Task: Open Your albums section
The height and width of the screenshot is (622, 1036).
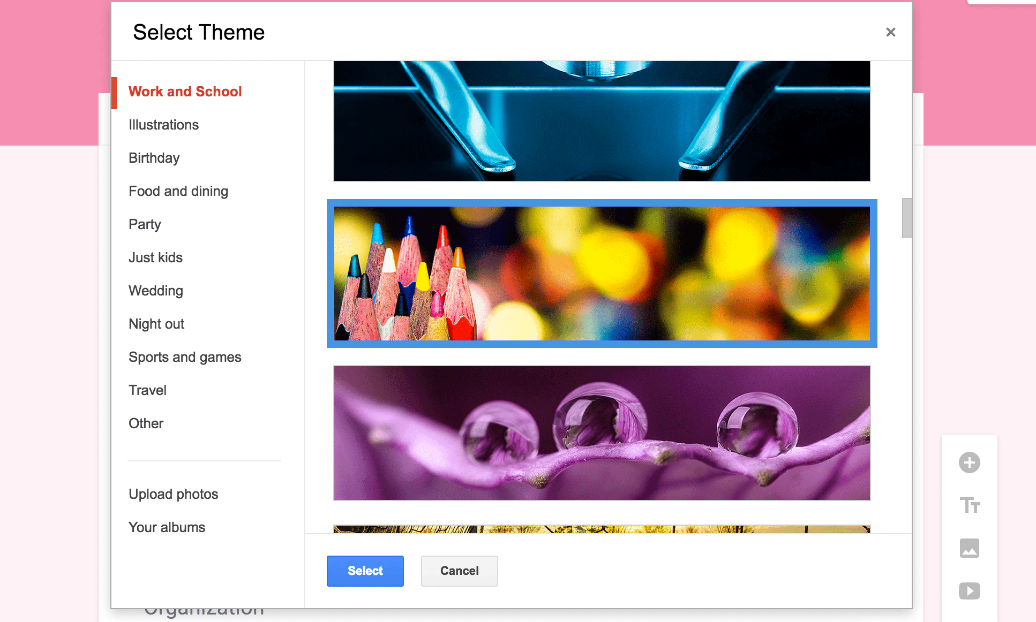Action: click(x=167, y=527)
